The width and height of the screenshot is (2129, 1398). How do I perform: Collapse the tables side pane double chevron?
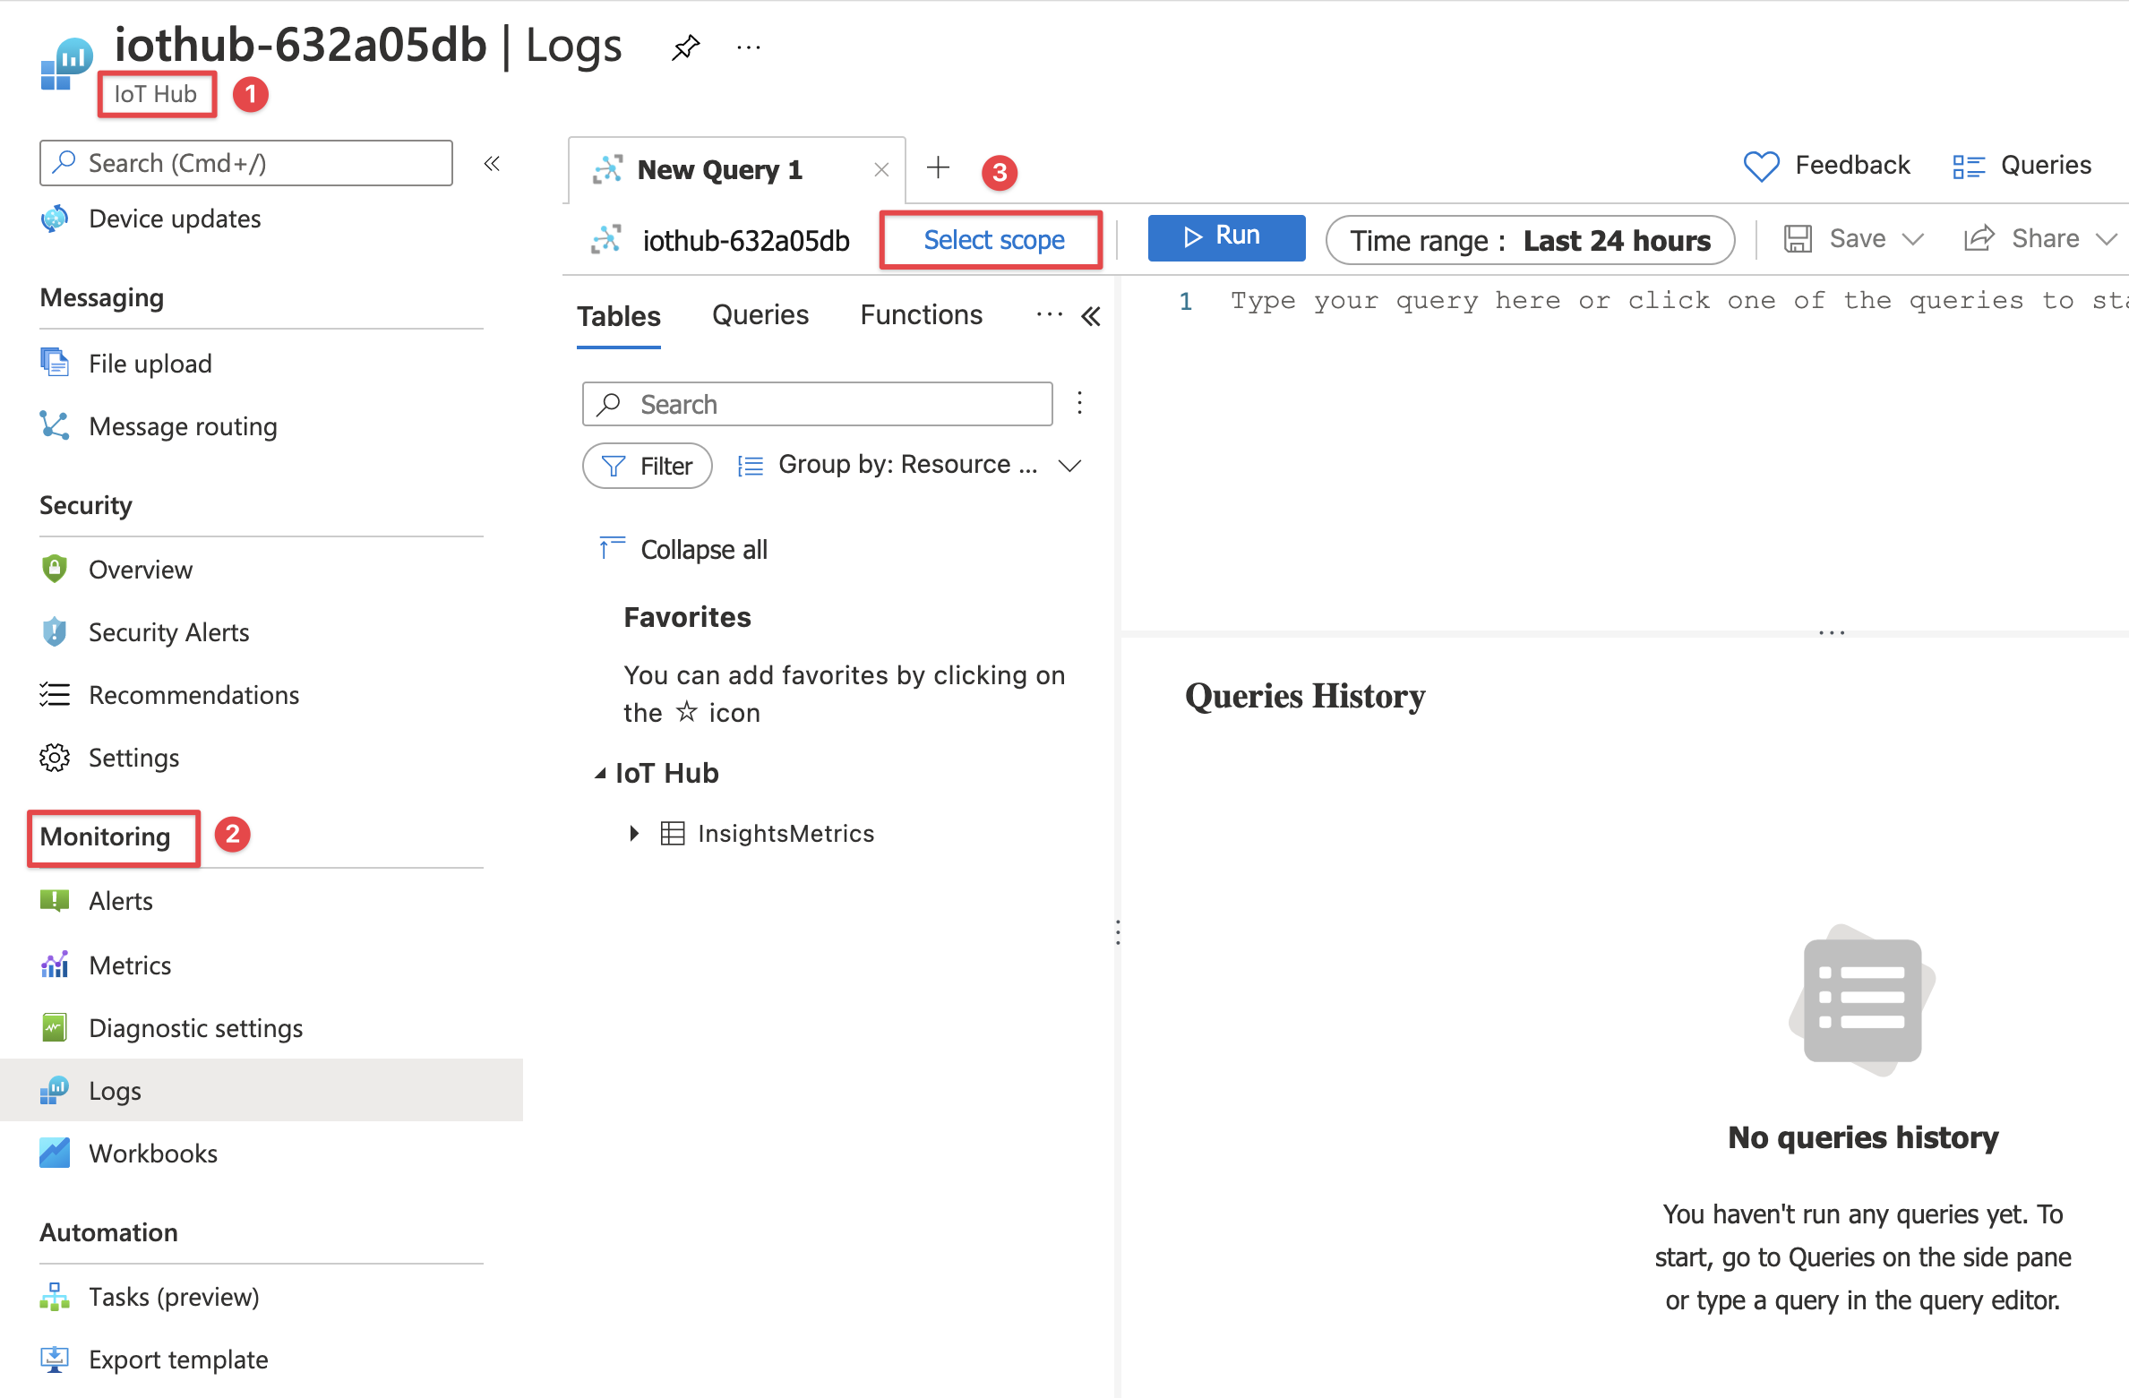click(x=1091, y=316)
